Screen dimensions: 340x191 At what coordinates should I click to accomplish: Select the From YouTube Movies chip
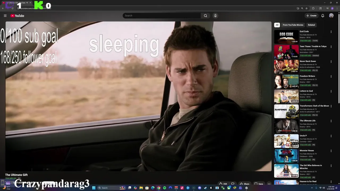(x=293, y=25)
